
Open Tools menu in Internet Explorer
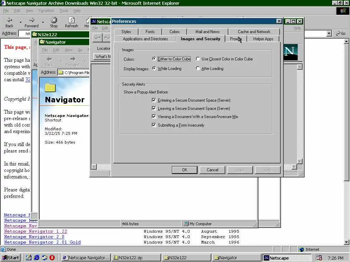click(64, 11)
